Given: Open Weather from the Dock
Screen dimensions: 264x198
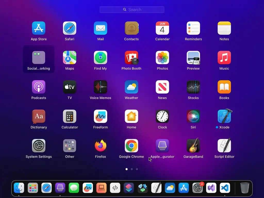Looking at the screenshot, I should (170, 188).
